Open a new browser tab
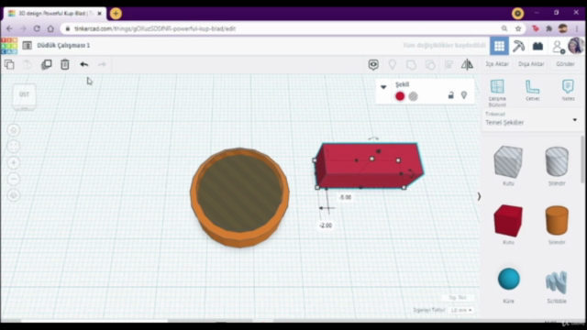This screenshot has height=330, width=587. [x=116, y=14]
